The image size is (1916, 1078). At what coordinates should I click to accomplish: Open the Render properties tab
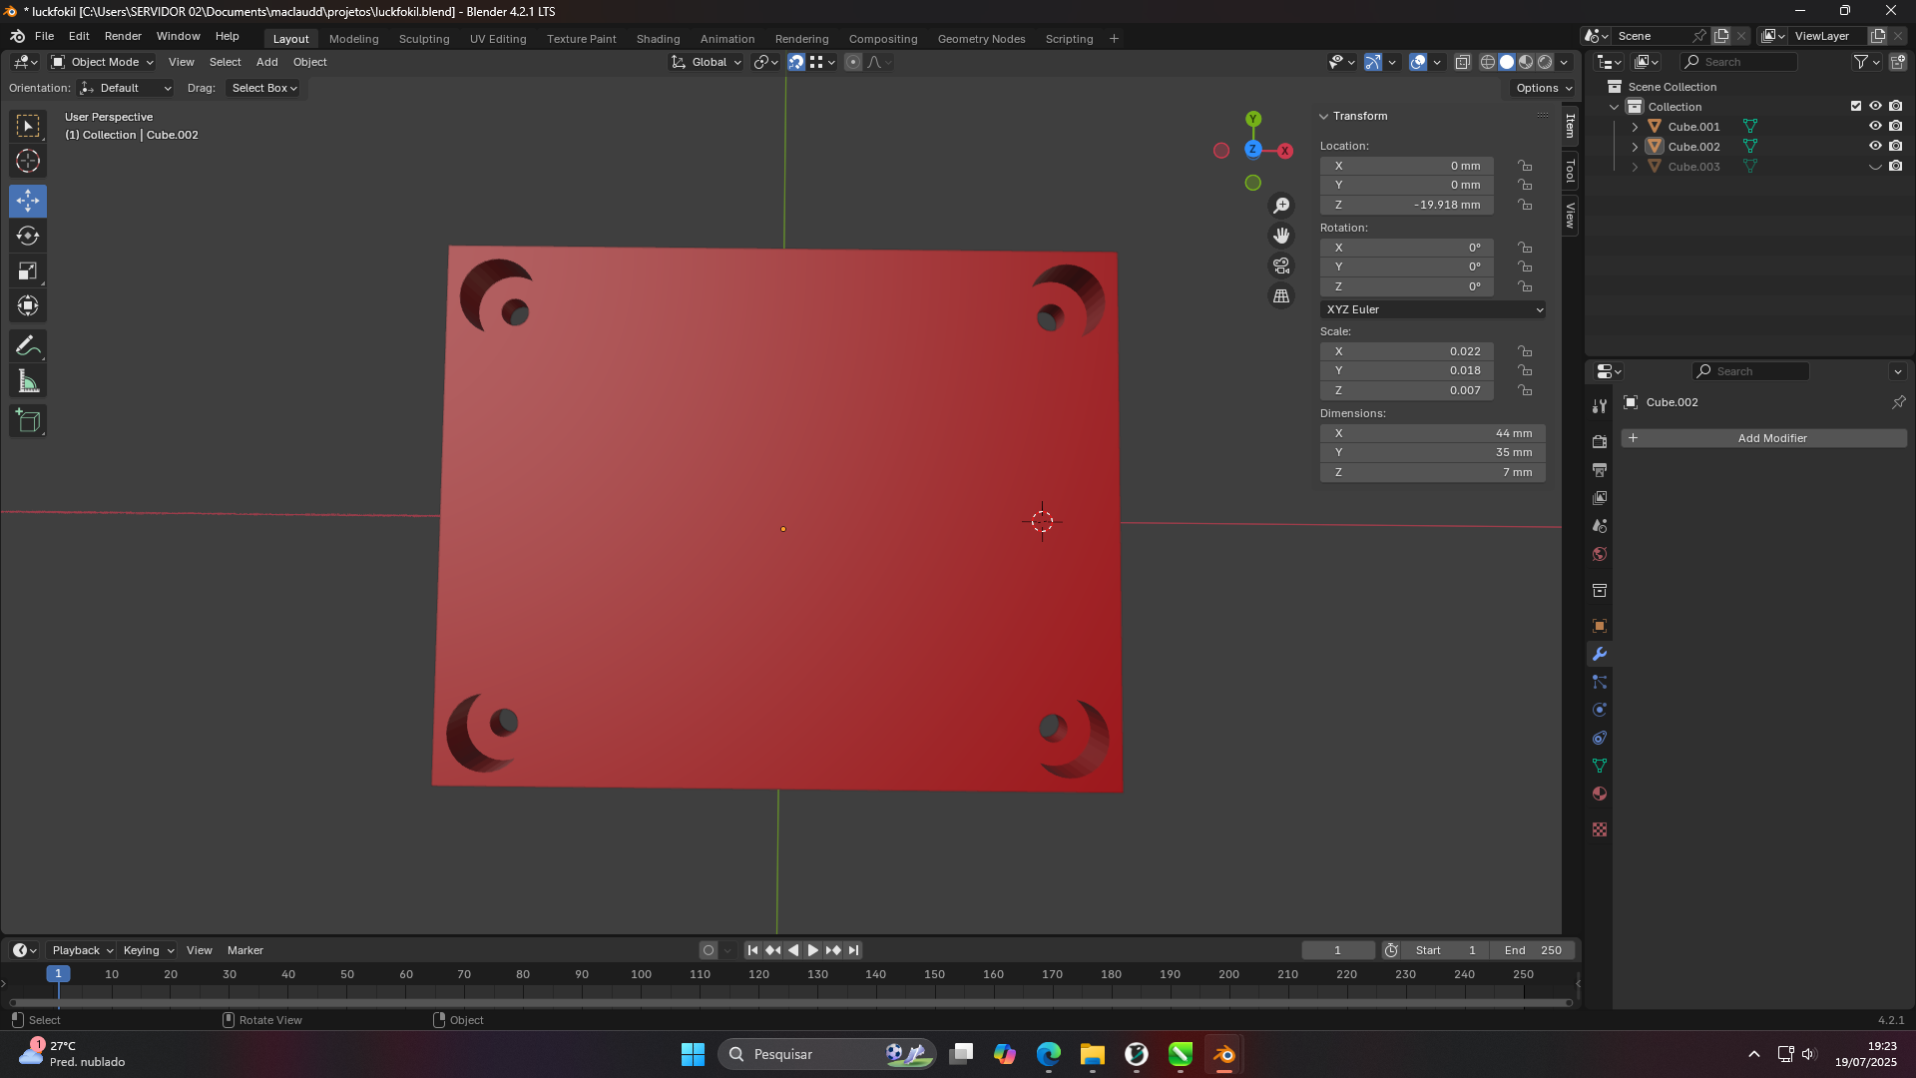1600,441
